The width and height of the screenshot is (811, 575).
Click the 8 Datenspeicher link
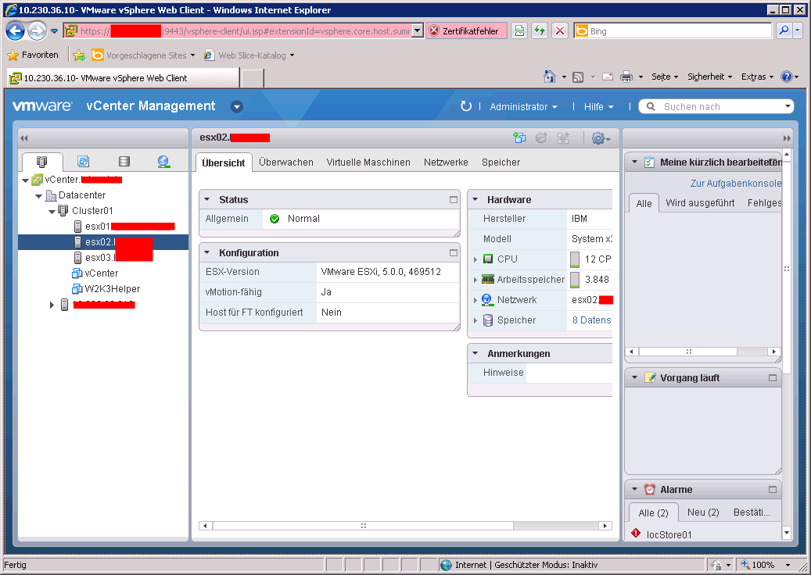coord(591,320)
